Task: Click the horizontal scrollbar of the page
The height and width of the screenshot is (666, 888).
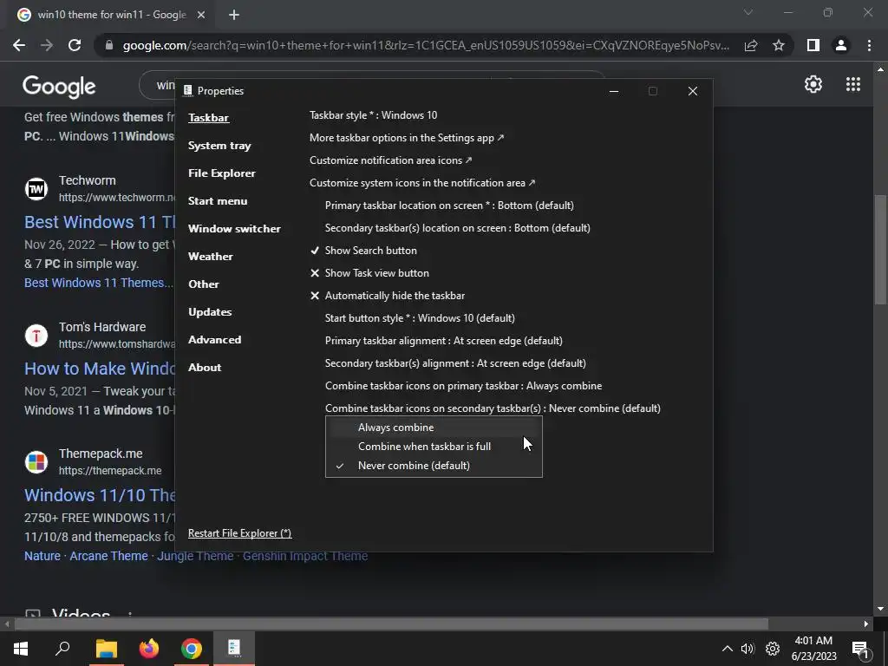Action: coord(391,624)
